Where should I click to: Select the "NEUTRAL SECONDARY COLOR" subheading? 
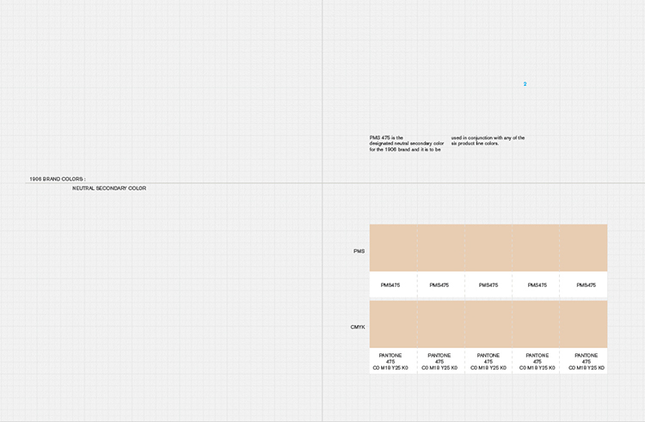tap(109, 188)
